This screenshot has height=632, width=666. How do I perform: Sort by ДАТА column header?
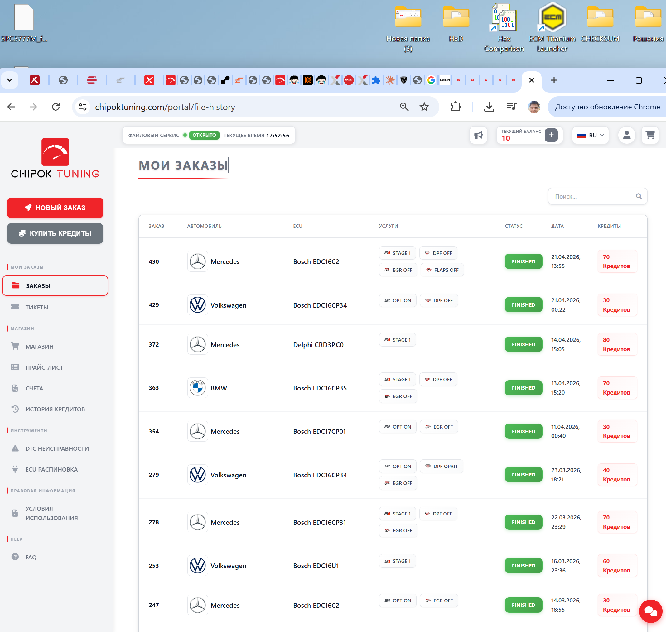click(x=557, y=226)
